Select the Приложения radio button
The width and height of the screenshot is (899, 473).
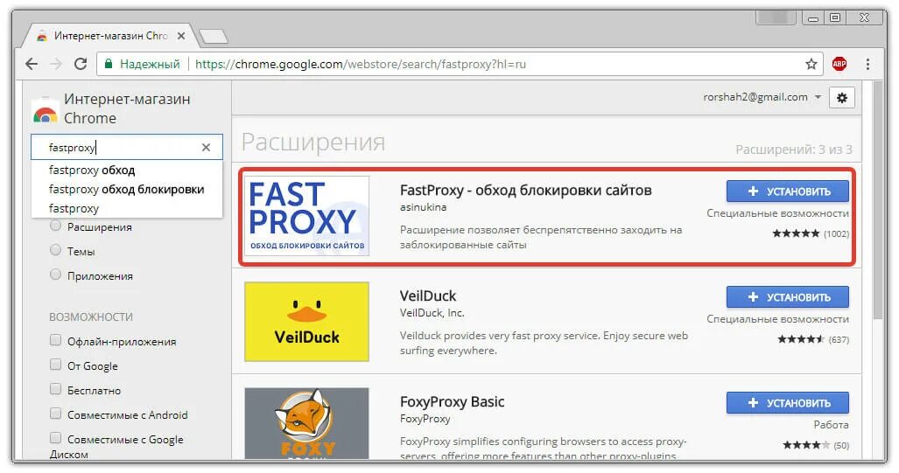pyautogui.click(x=55, y=275)
